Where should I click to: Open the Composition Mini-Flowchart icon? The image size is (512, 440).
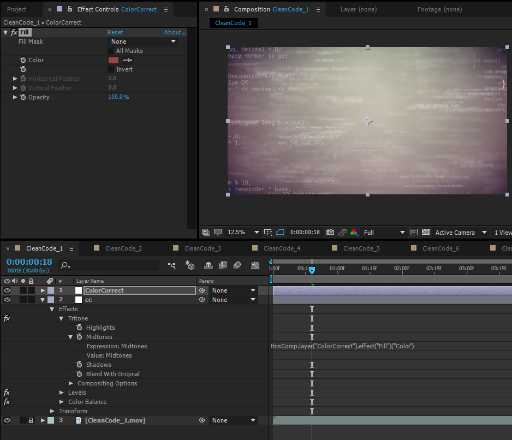click(171, 266)
